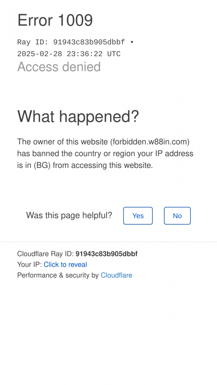
Task: Click the Error 1009 heading
Action: tap(55, 20)
